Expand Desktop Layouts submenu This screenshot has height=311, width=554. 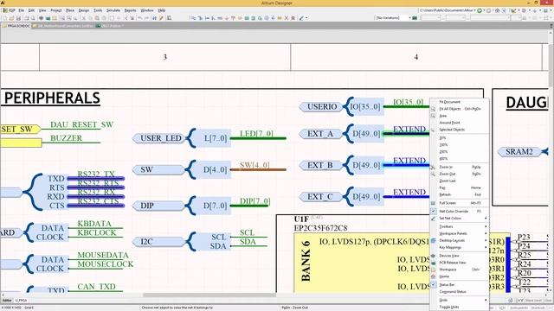click(460, 240)
